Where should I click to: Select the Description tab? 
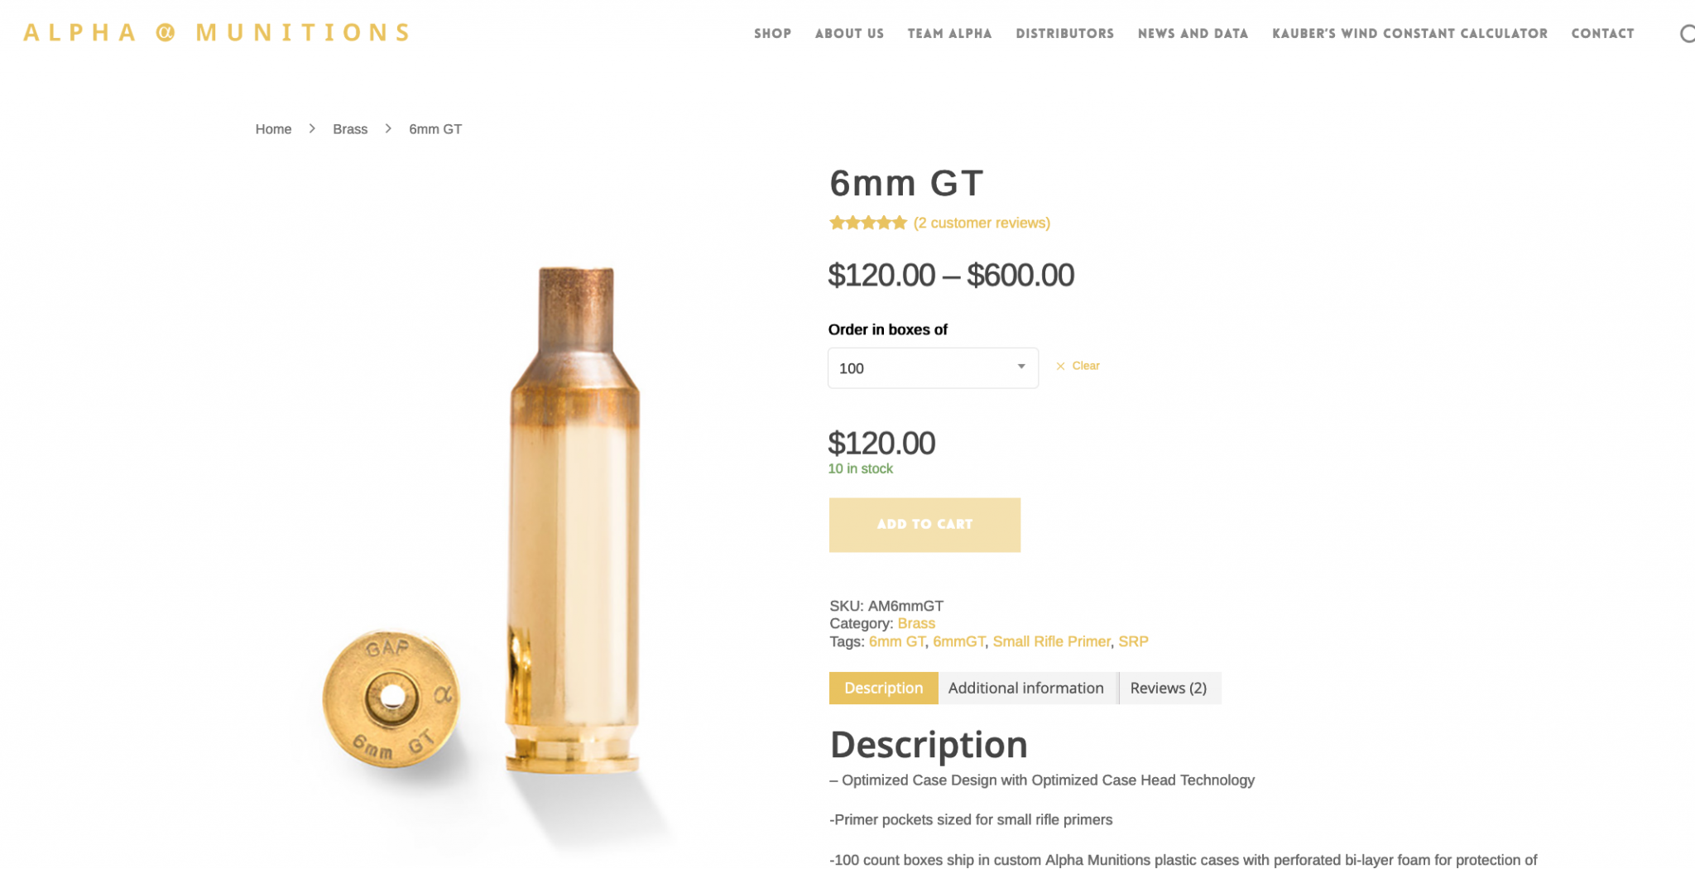(883, 688)
